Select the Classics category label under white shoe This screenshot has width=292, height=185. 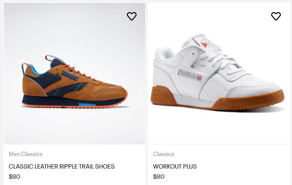pyautogui.click(x=164, y=154)
